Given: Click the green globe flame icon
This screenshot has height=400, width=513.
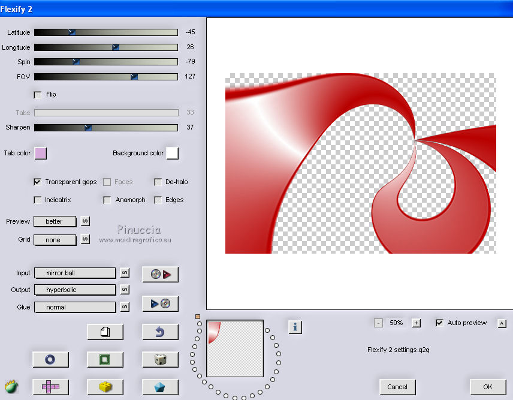Looking at the screenshot, I should (x=11, y=387).
